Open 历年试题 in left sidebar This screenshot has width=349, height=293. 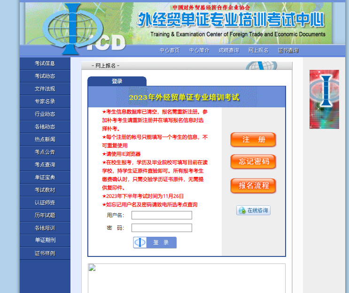click(45, 215)
